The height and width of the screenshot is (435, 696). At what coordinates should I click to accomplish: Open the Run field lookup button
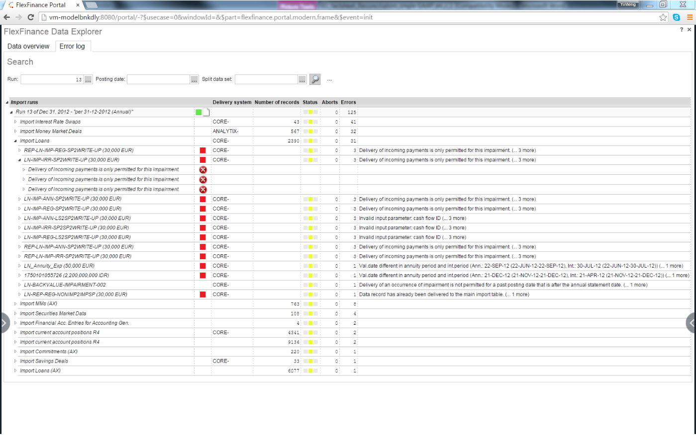coord(88,79)
